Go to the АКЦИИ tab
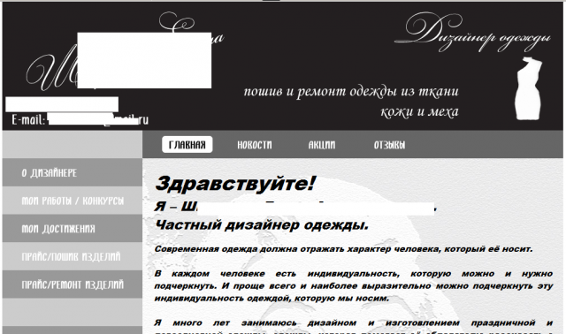 coord(322,145)
